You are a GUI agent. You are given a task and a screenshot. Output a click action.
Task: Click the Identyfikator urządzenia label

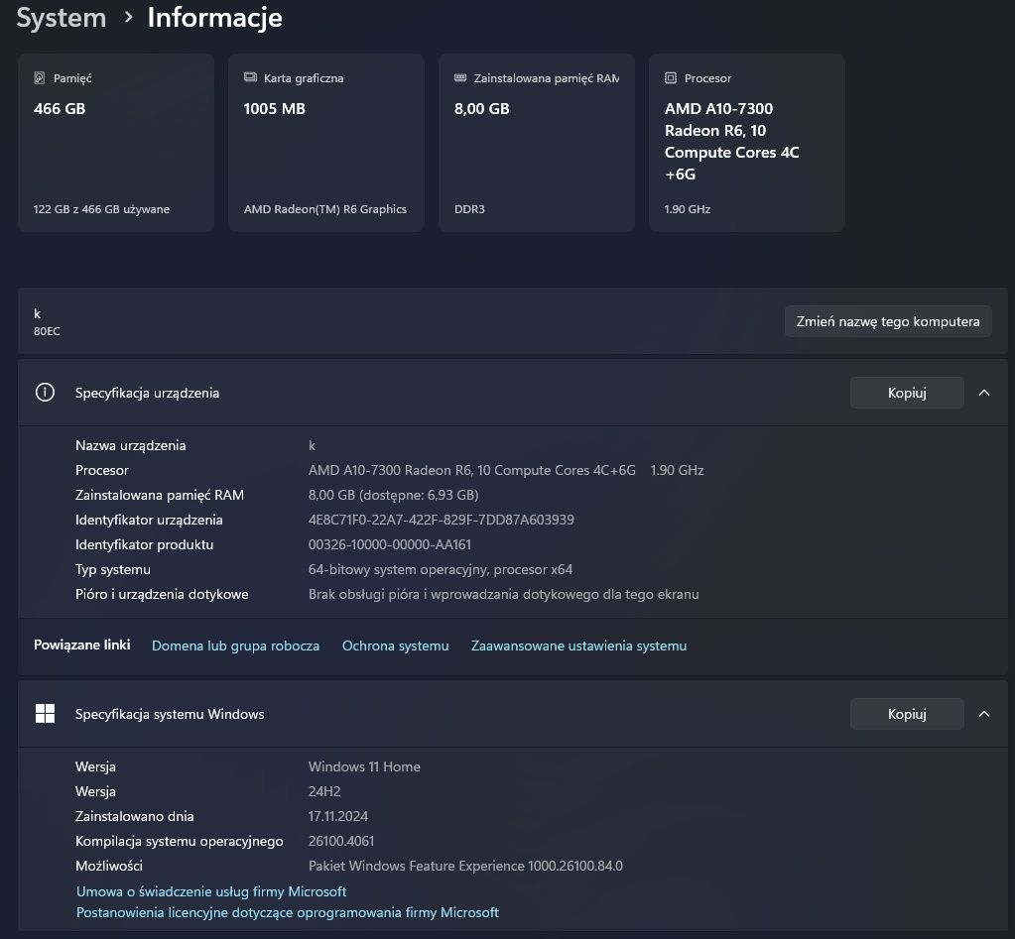point(149,520)
